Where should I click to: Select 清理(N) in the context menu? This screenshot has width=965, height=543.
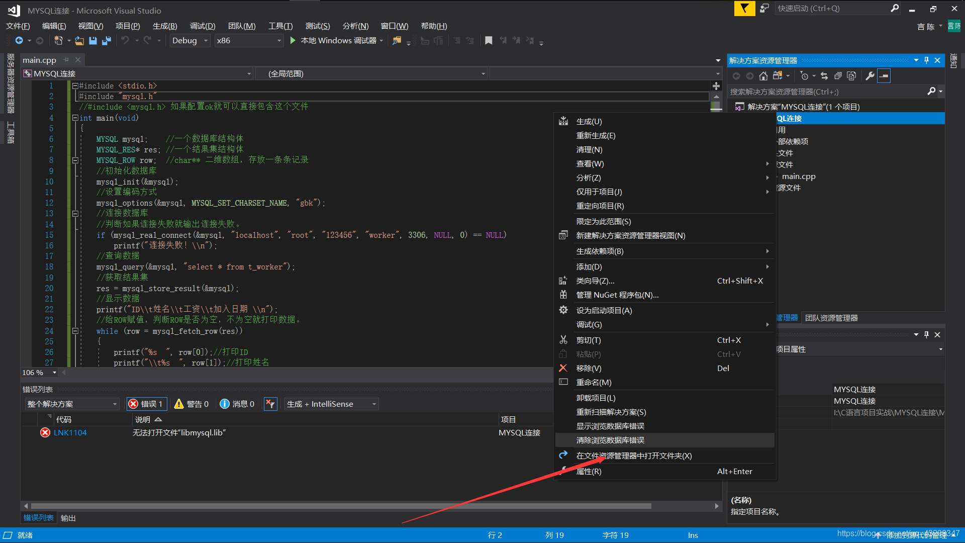coord(664,150)
